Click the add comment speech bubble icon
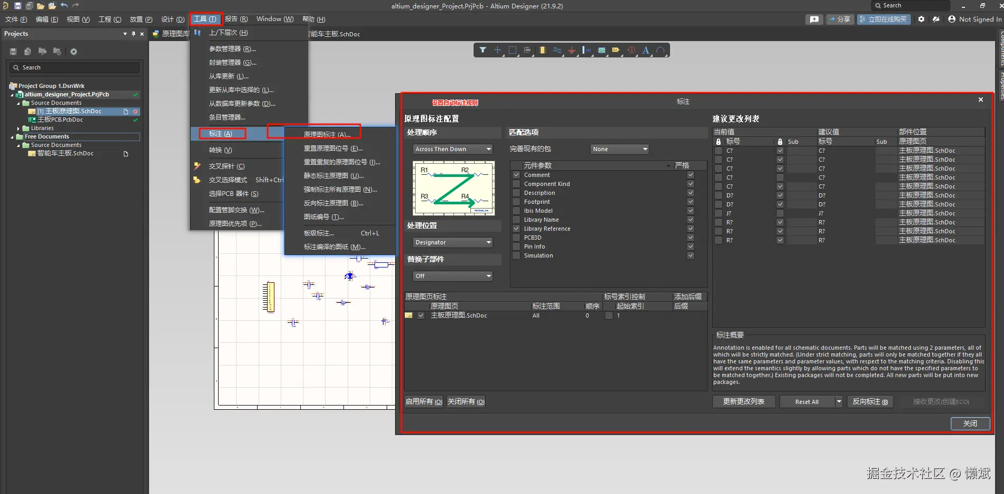Screen dimensions: 1004x494 (814, 19)
